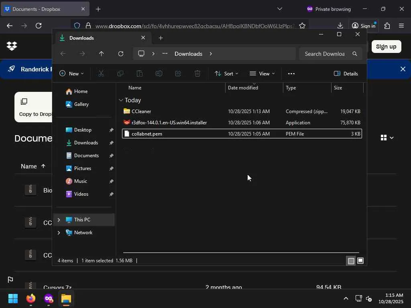
Task: Close the Downloads tab in Explorer
Action: (x=143, y=38)
